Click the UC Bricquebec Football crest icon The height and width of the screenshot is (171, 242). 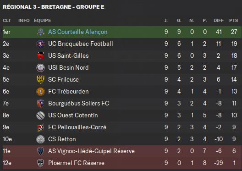coord(41,44)
